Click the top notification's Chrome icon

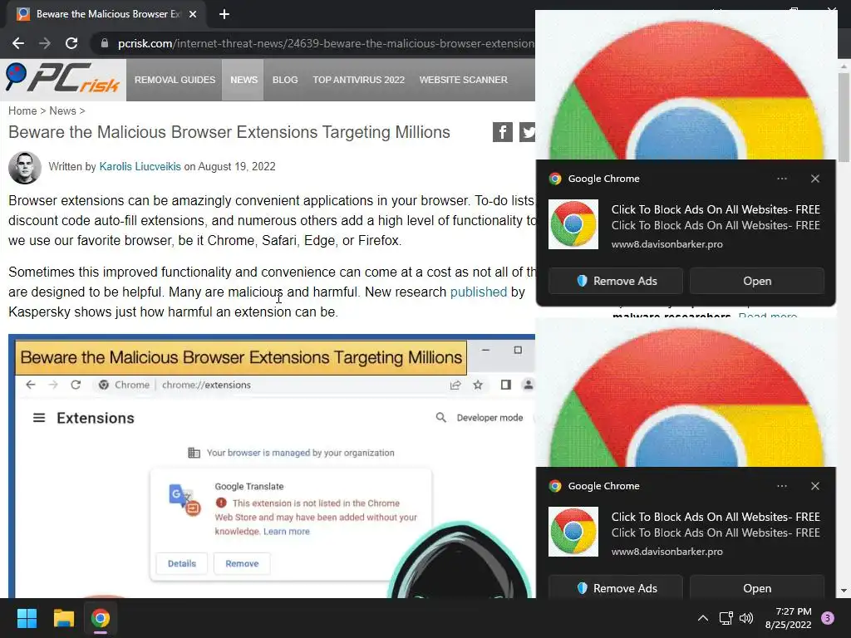pos(573,224)
